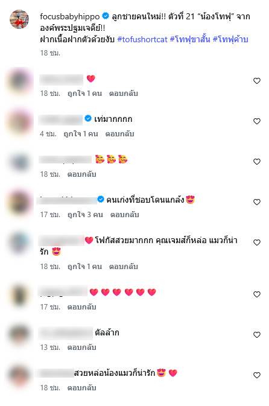269x406 pixels.
Task: Reply to the สวยหล่อน้องแมวก็น่ารัก comment
Action: click(x=81, y=388)
